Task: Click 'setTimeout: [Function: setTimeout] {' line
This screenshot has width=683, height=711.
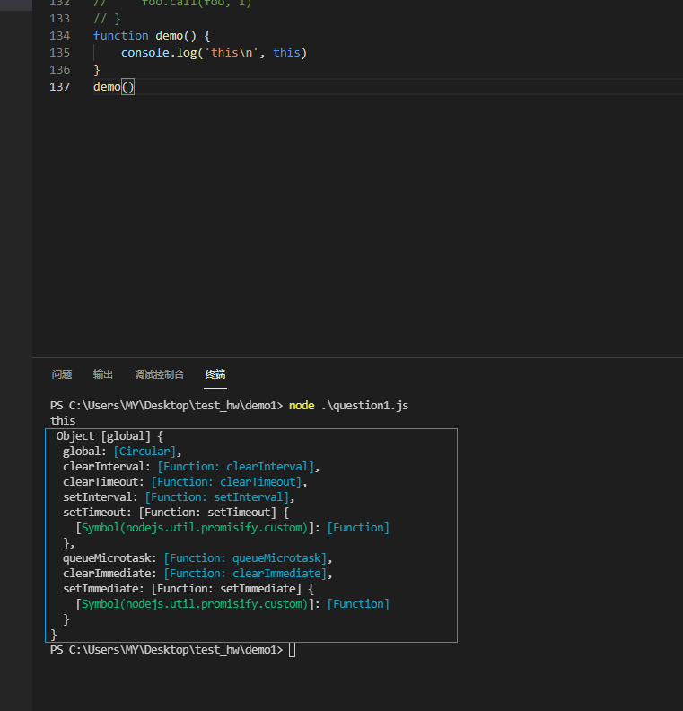Action: point(176,513)
